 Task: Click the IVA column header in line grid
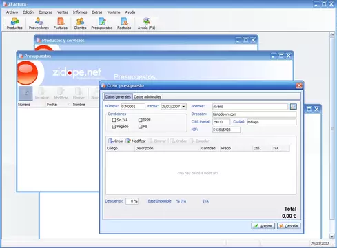pos(280,148)
